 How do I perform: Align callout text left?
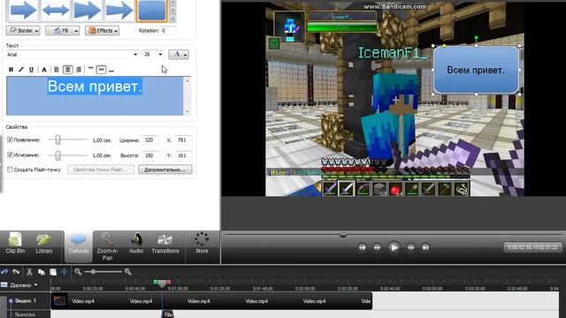pos(57,70)
